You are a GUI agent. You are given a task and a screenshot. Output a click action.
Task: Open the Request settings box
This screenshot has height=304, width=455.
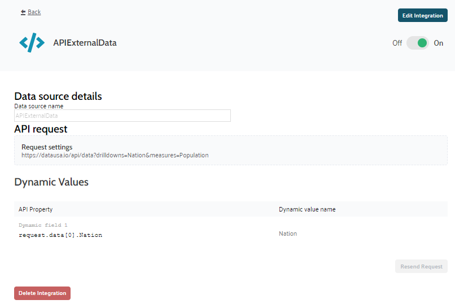click(x=230, y=150)
